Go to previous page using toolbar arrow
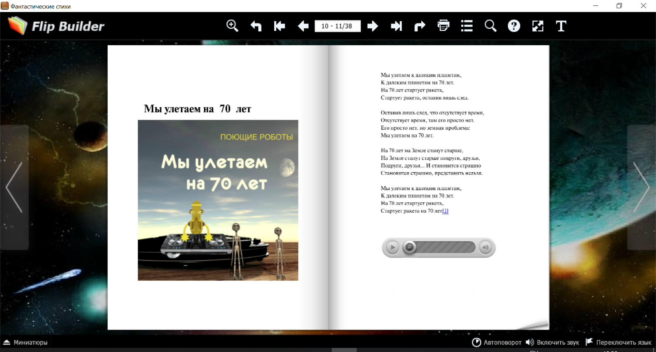The width and height of the screenshot is (656, 352). (x=303, y=26)
